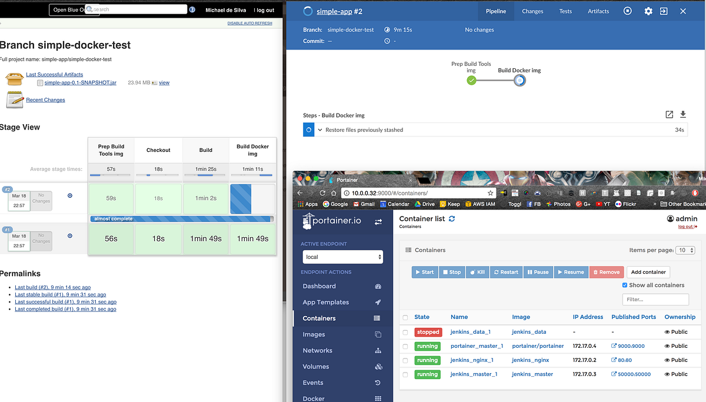
Task: Select the checkbox for jenkins_nginx_1
Action: 405,360
